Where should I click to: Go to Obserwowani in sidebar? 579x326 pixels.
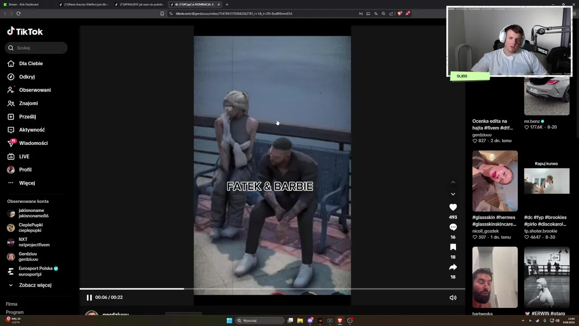pos(35,90)
